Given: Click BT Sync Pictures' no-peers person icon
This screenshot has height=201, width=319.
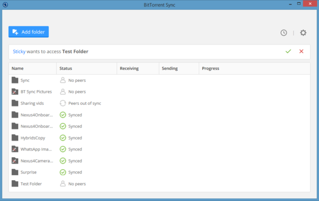Looking at the screenshot, I should (63, 92).
